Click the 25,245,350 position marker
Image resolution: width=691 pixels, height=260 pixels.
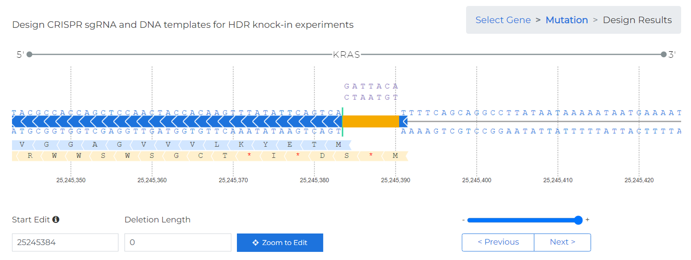[71, 180]
